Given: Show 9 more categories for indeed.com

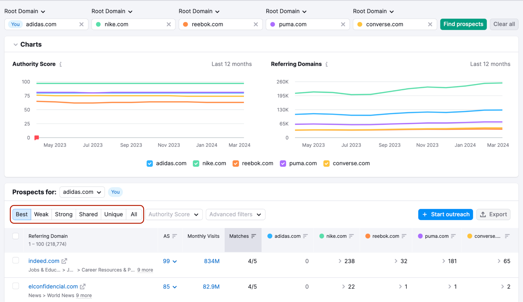Looking at the screenshot, I should click(x=145, y=270).
